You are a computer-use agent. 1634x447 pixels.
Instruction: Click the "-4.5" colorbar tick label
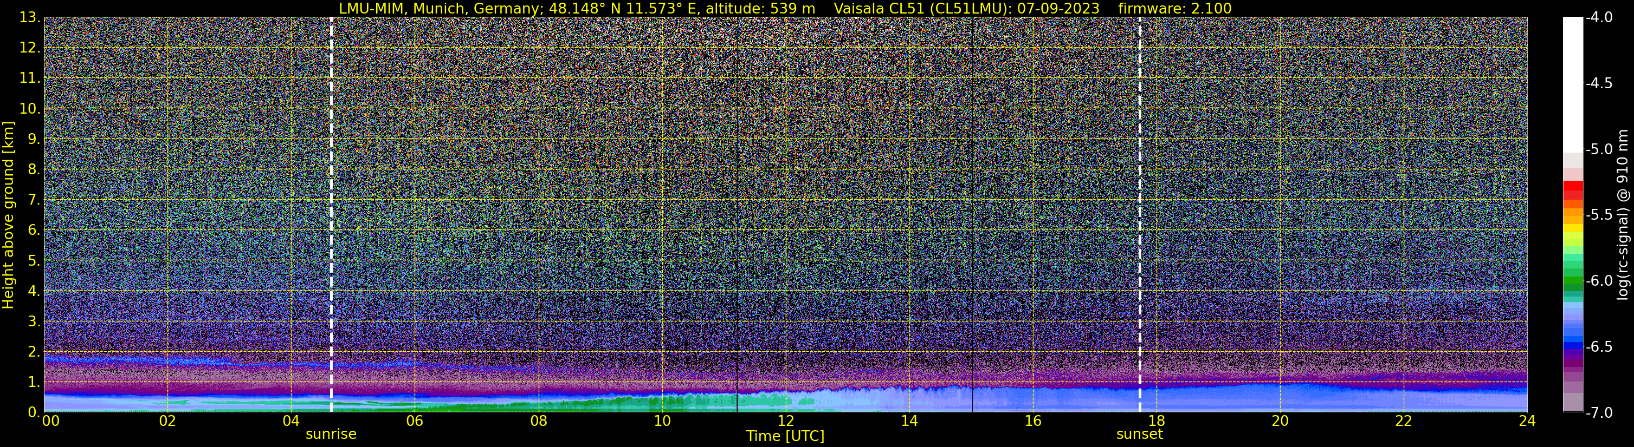coord(1598,83)
